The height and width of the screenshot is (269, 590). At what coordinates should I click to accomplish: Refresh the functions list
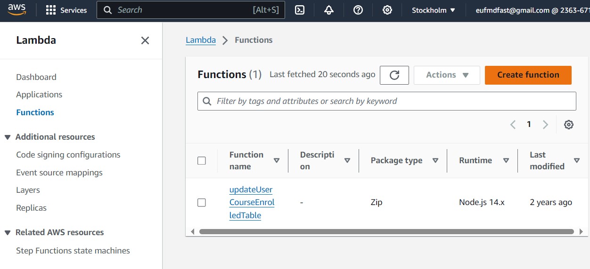[x=394, y=75]
